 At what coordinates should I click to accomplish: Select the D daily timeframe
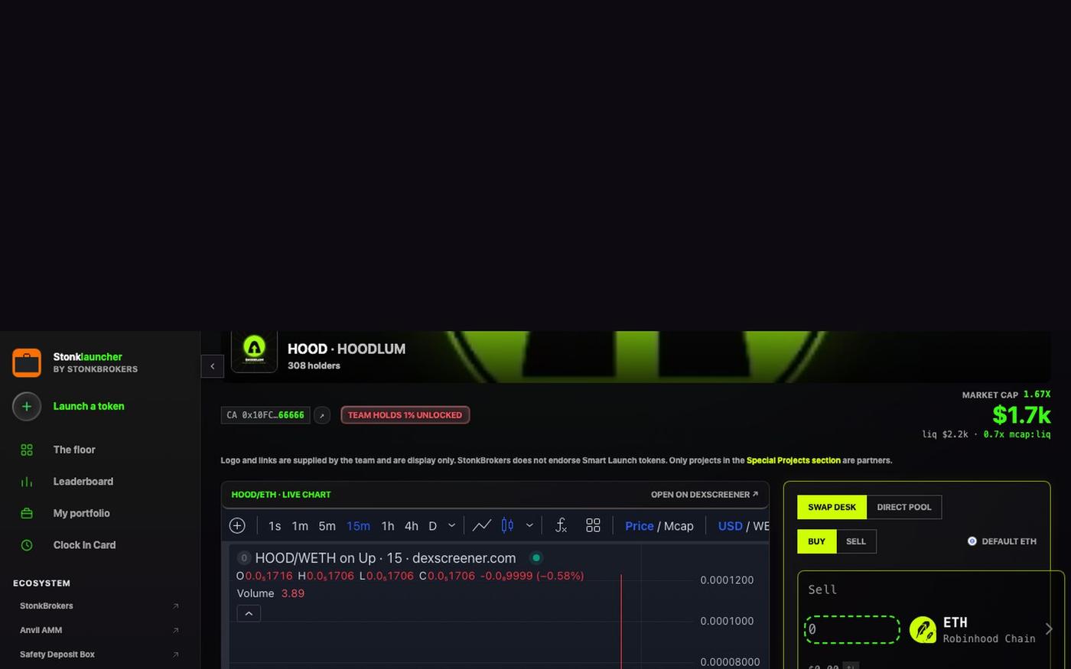pos(432,526)
